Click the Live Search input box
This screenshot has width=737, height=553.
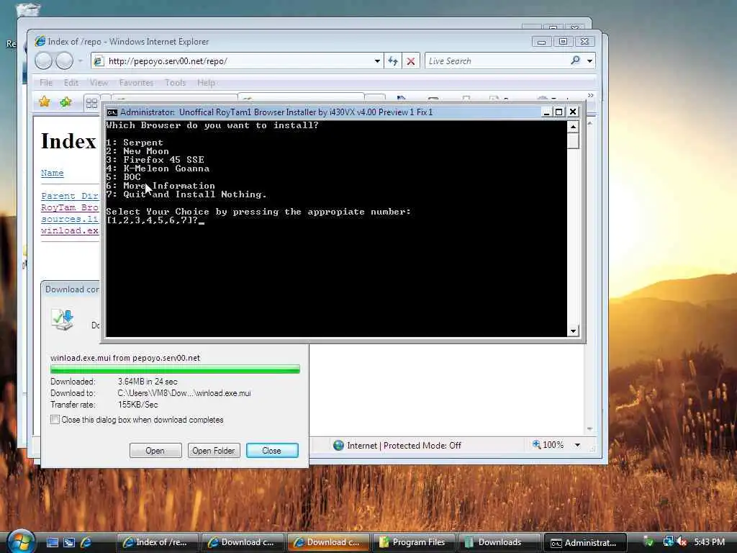click(x=496, y=61)
